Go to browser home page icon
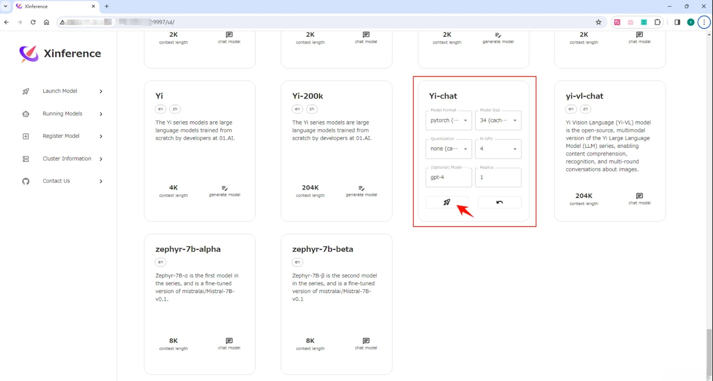The height and width of the screenshot is (381, 713). tap(46, 22)
